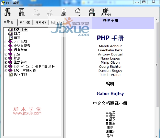This screenshot has width=160, height=138.
Task: Click the open book icon beside 目录
Action: [x=10, y=34]
